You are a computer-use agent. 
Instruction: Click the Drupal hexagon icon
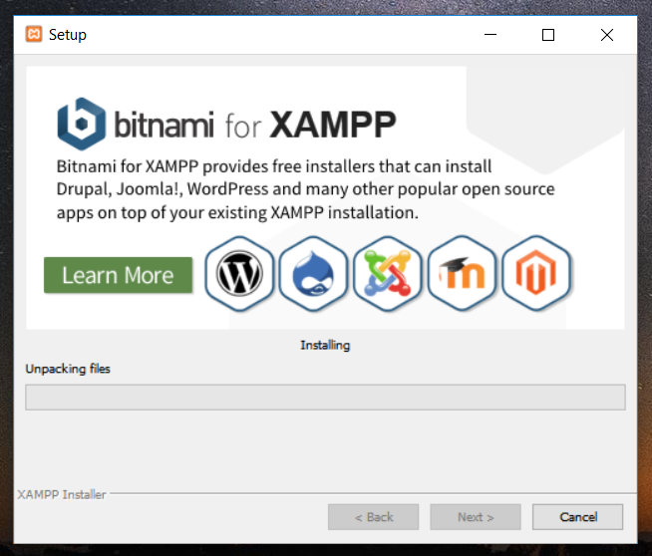tap(313, 273)
